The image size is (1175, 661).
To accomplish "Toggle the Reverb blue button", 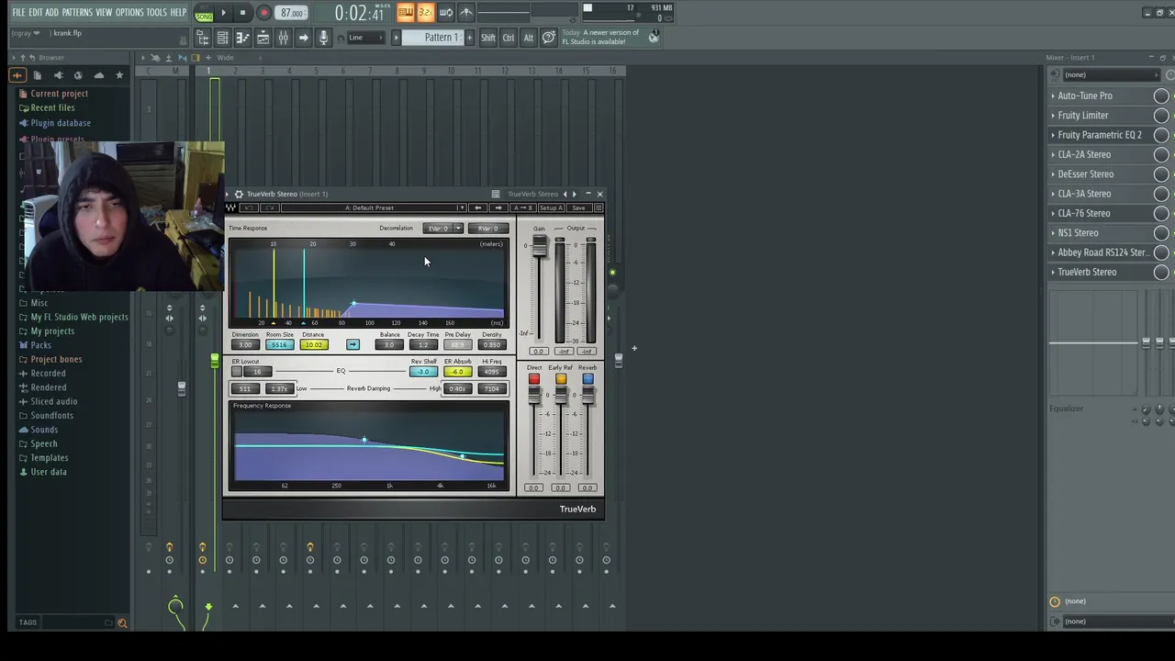I will 587,378.
